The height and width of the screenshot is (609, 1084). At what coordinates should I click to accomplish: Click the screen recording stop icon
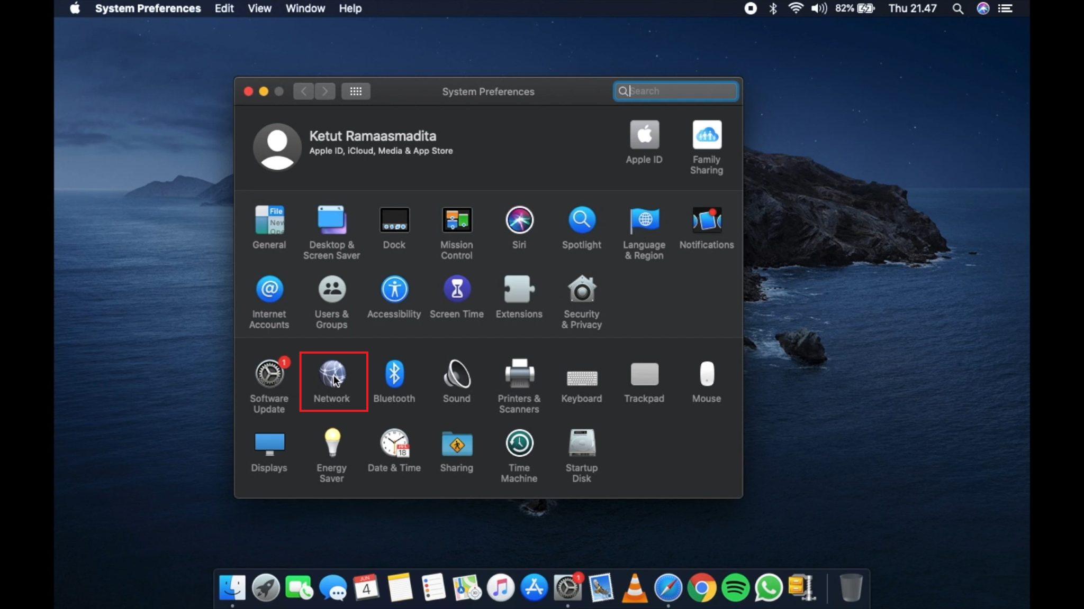coord(751,8)
